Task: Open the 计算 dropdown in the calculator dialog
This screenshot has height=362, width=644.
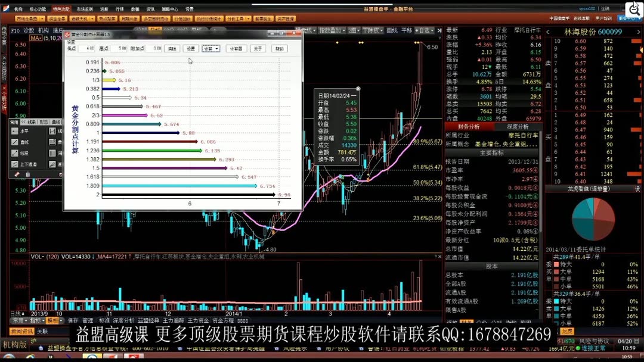Action: 210,49
